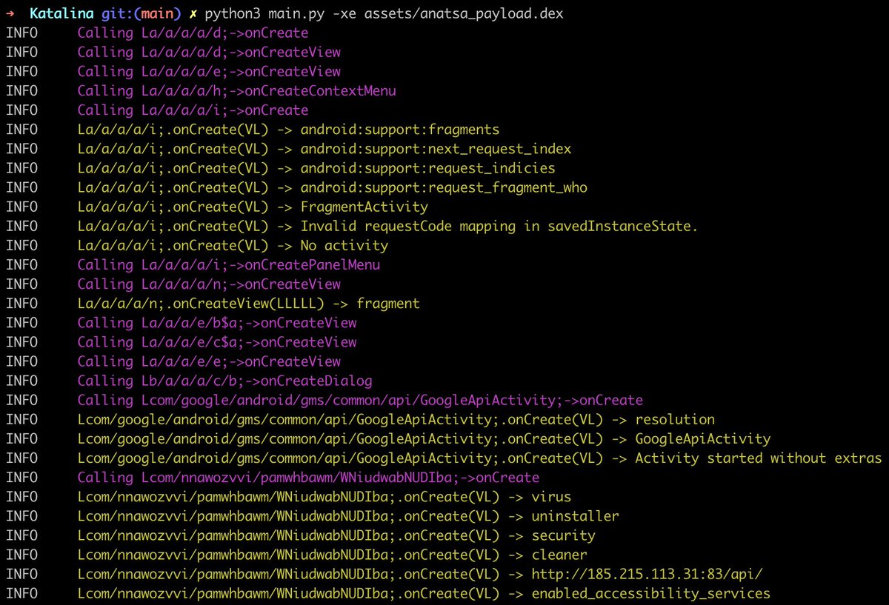Click the 'Lb/a/a/a/c/b;->onCreateDialog' calling line
This screenshot has width=889, height=605.
pyautogui.click(x=224, y=380)
